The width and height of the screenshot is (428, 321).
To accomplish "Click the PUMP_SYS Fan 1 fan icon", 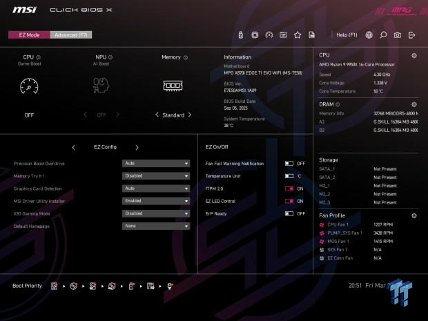I will [x=322, y=233].
